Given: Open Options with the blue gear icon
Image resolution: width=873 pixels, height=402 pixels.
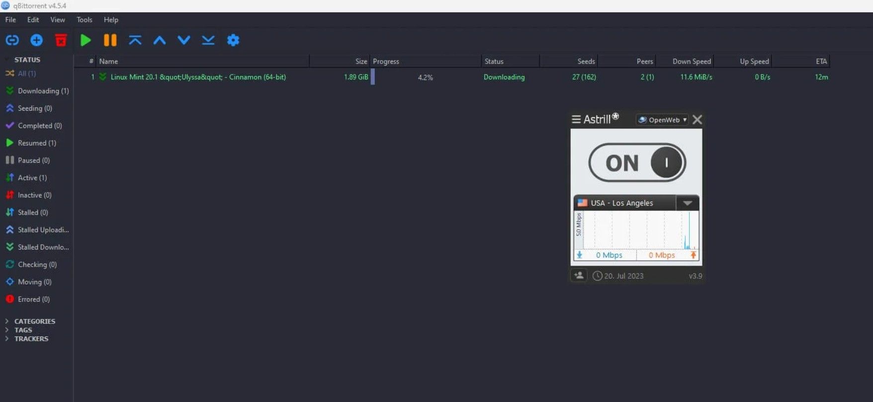Looking at the screenshot, I should pyautogui.click(x=233, y=40).
